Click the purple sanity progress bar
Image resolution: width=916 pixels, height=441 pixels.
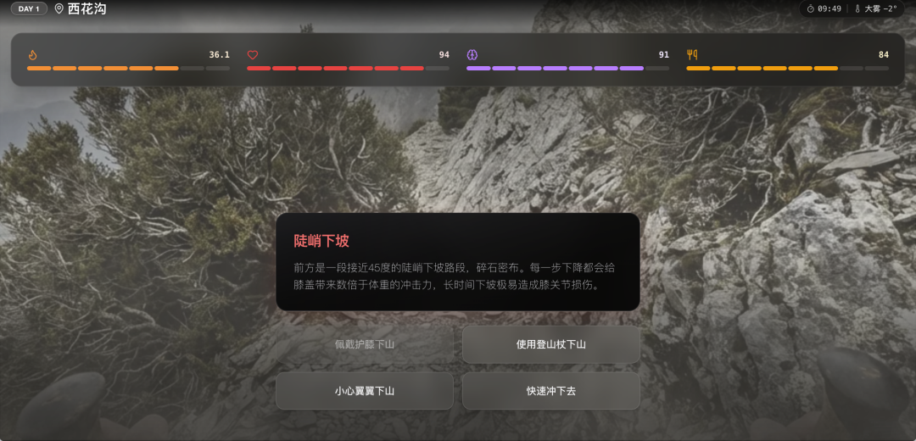click(567, 68)
